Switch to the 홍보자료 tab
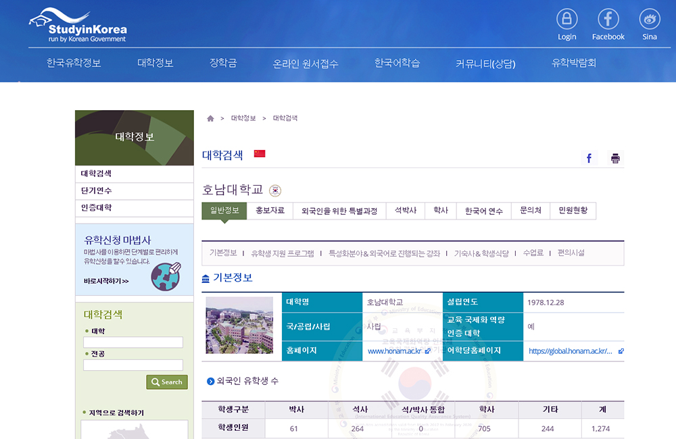This screenshot has height=439, width=676. tap(270, 211)
